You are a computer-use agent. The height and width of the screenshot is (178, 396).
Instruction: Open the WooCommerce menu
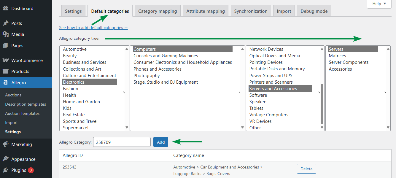[26, 60]
